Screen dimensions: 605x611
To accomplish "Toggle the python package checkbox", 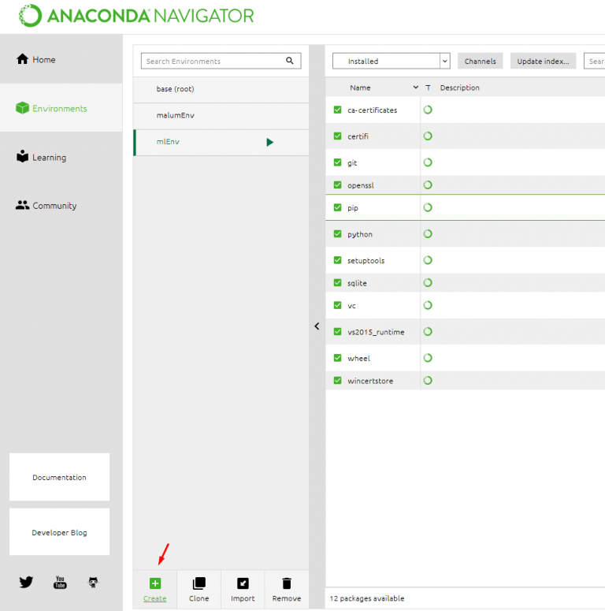I will tap(337, 234).
